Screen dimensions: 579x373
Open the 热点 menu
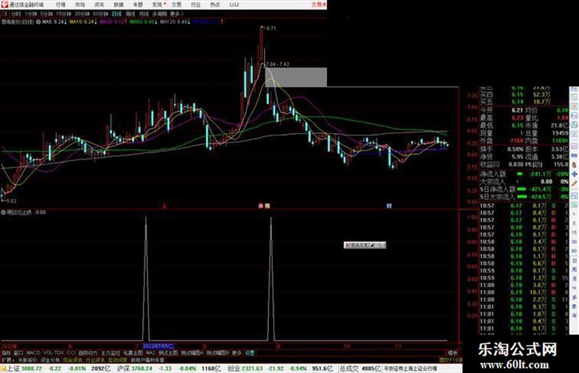215,5
